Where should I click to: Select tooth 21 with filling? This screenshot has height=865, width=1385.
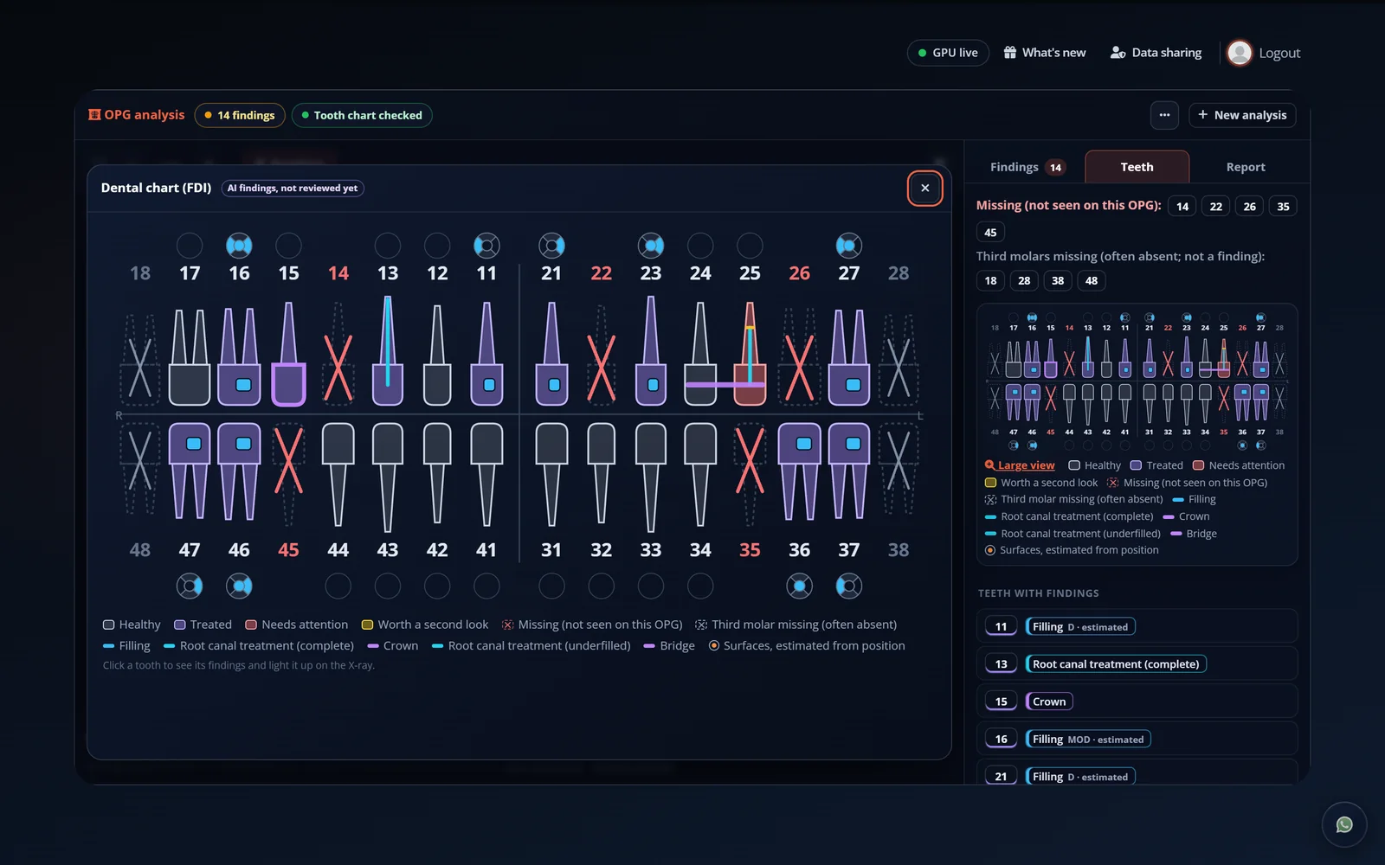point(551,354)
